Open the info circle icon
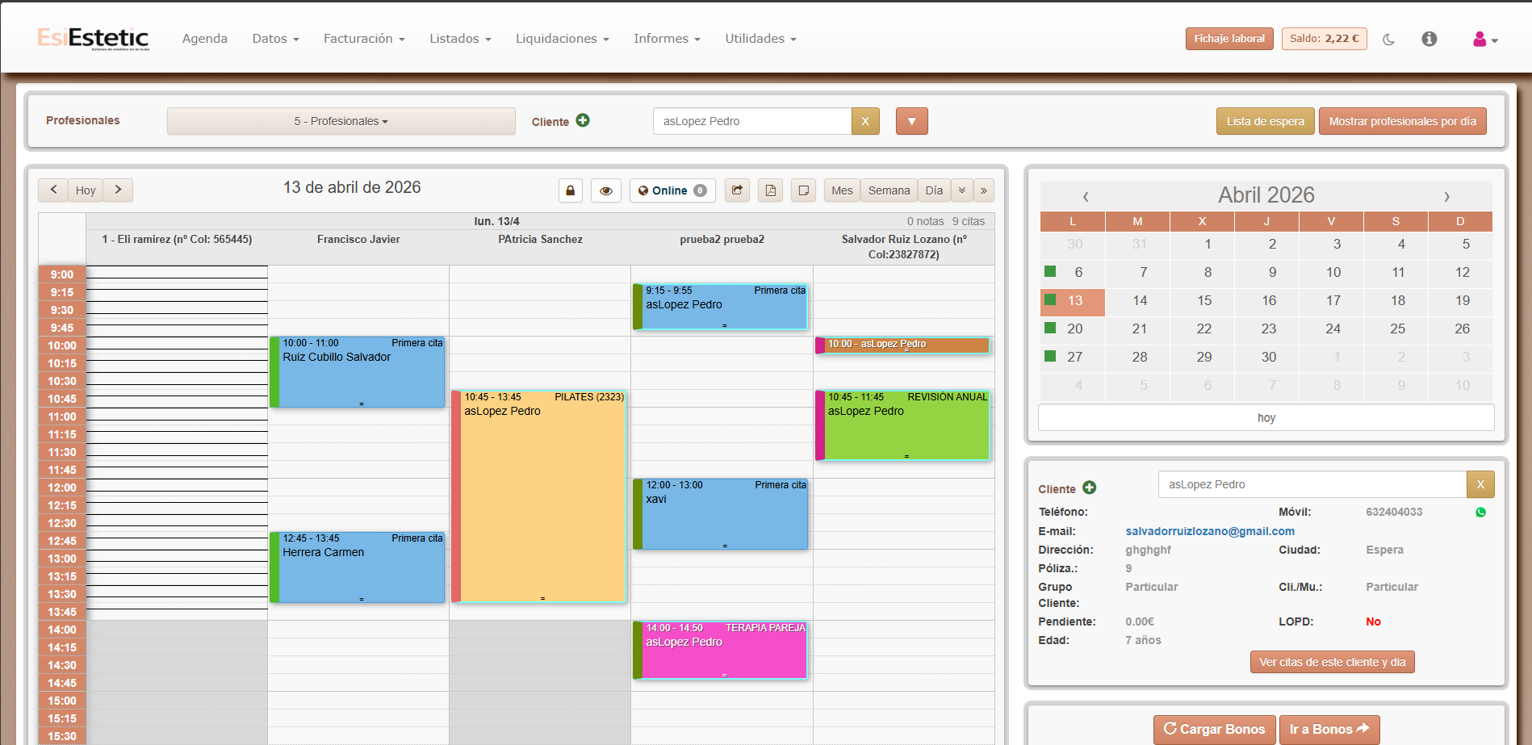Viewport: 1532px width, 745px height. 1429,39
